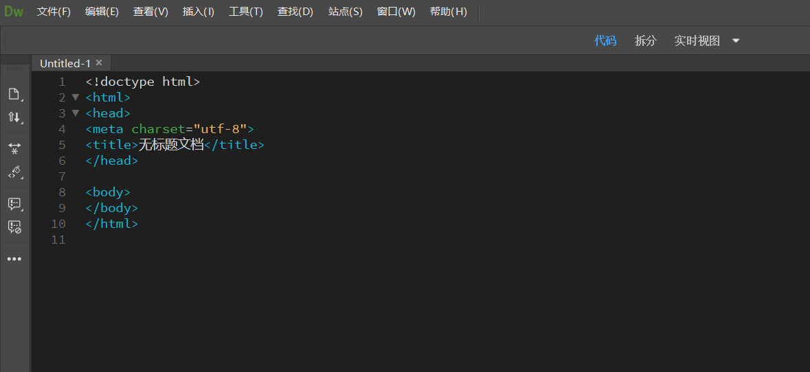Viewport: 810px width, 372px height.
Task: Click the </head> closing tag
Action: (111, 161)
